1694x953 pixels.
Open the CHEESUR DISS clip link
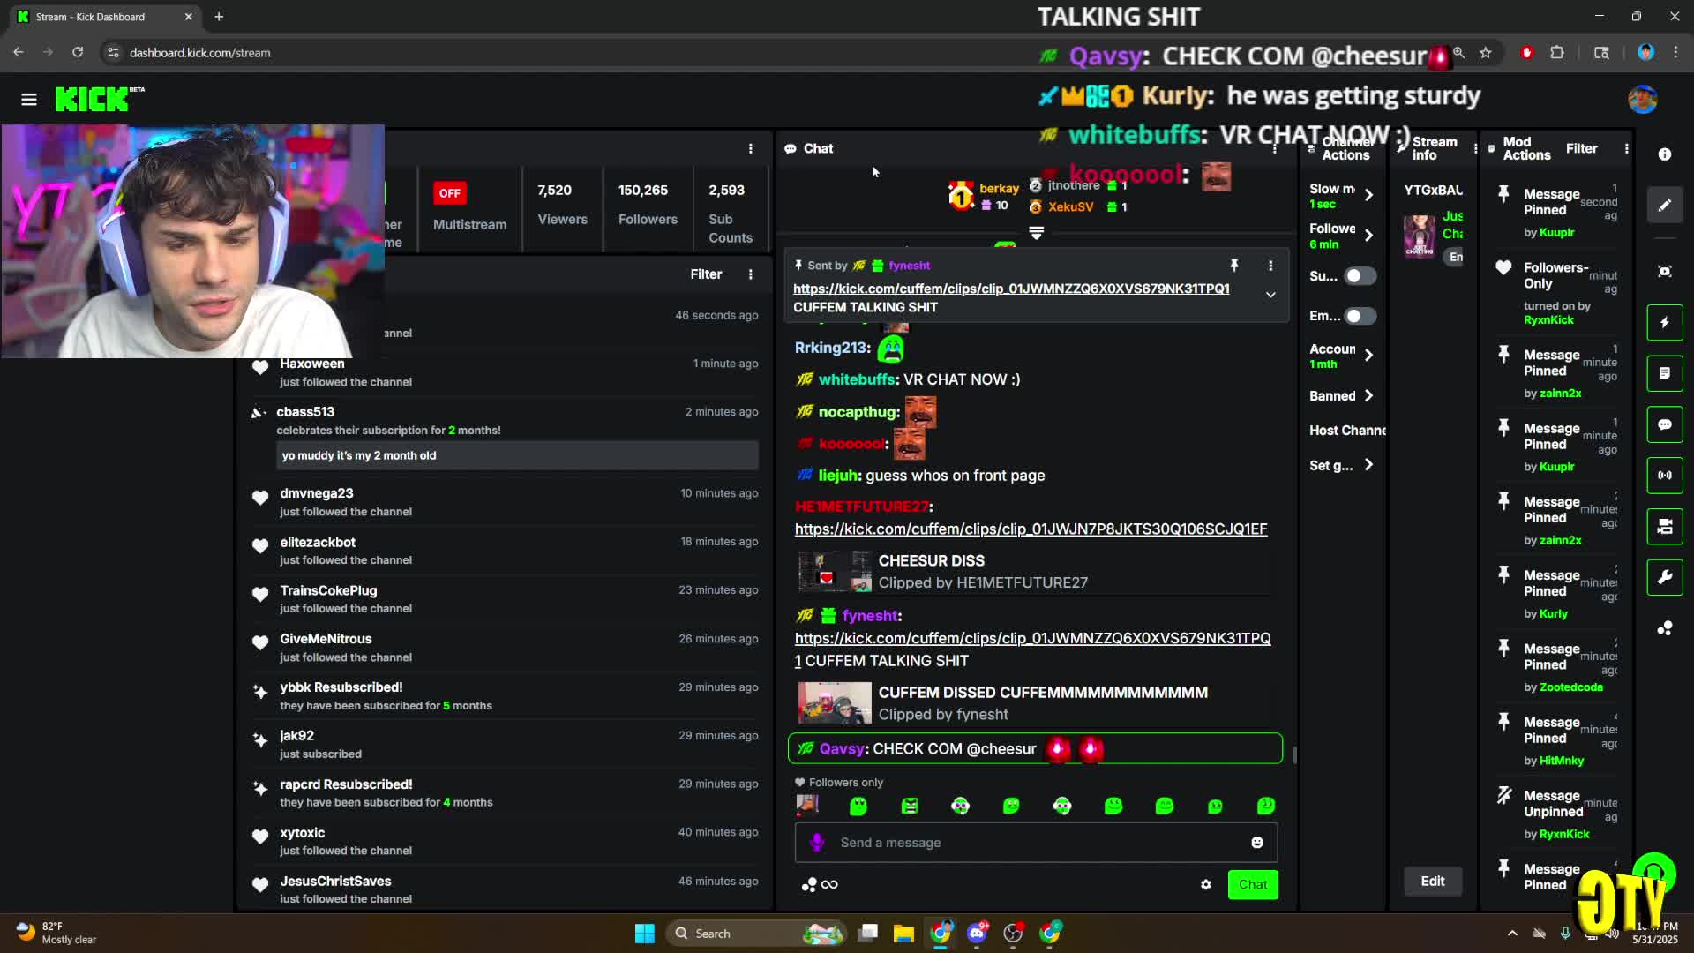point(1031,529)
